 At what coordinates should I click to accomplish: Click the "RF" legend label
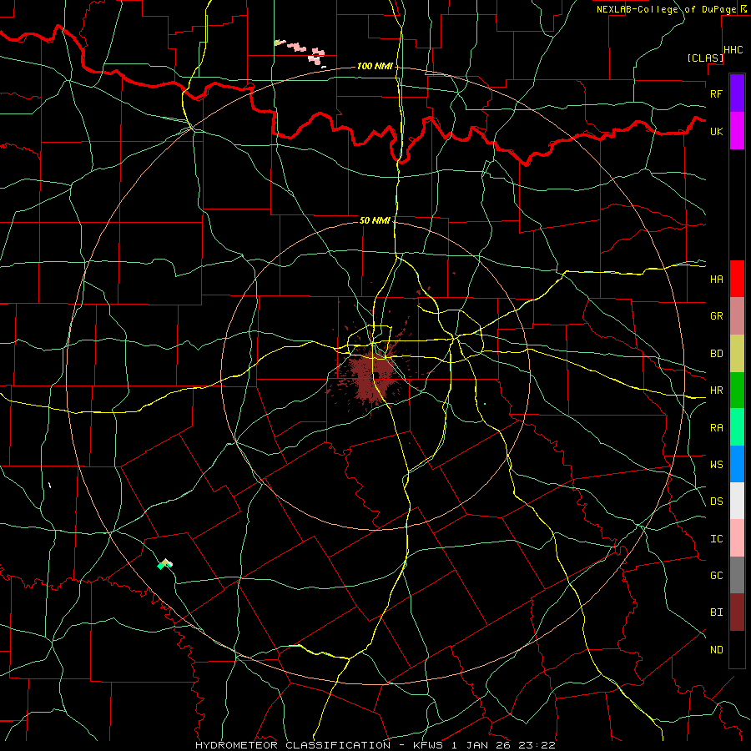(716, 93)
